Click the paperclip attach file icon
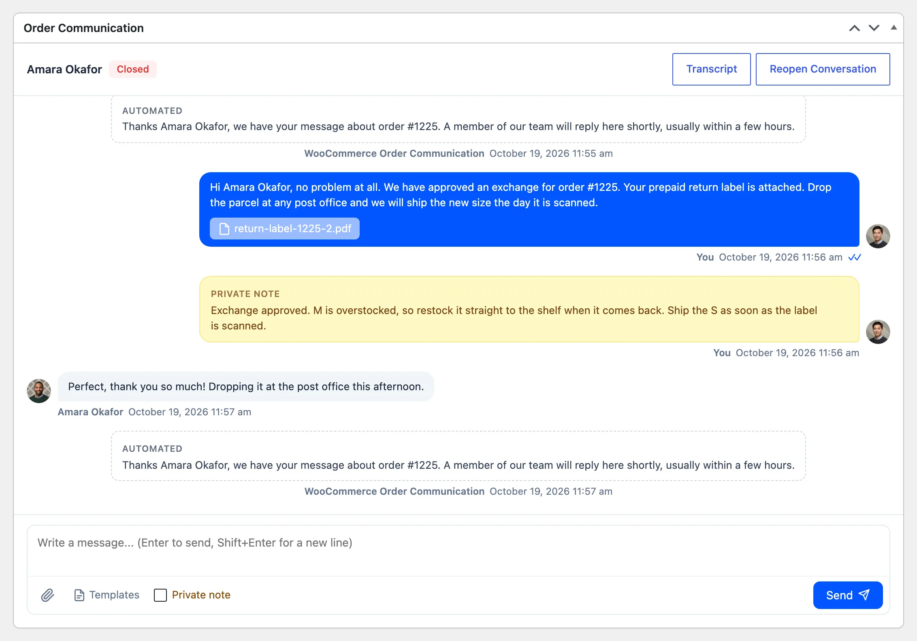917x641 pixels. tap(47, 595)
